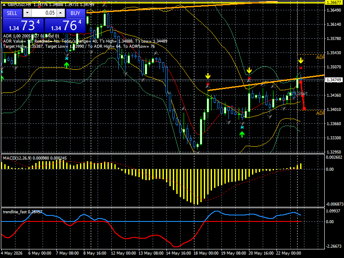This screenshot has width=344, height=258.
Task: Click the 14 May 16:00 time label
Action: coord(178,253)
